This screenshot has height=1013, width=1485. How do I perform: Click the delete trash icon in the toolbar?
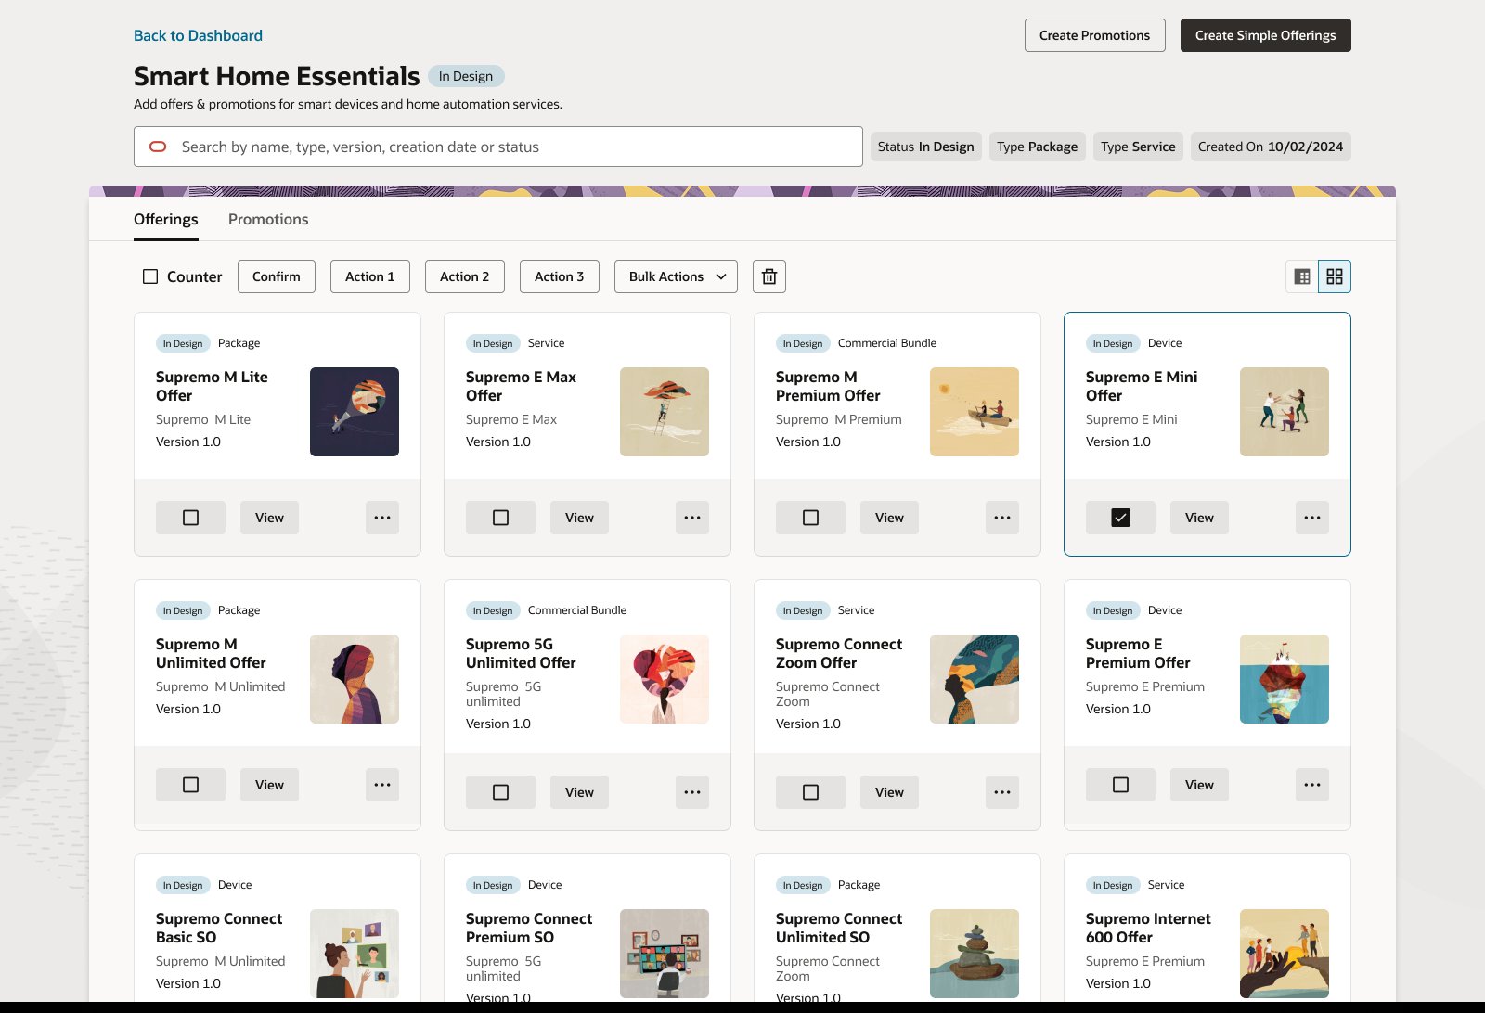pyautogui.click(x=768, y=276)
